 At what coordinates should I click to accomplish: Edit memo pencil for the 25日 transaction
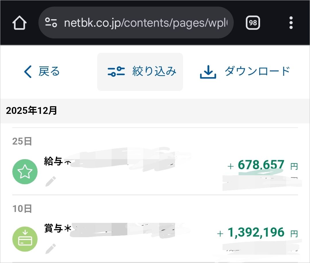(x=51, y=181)
